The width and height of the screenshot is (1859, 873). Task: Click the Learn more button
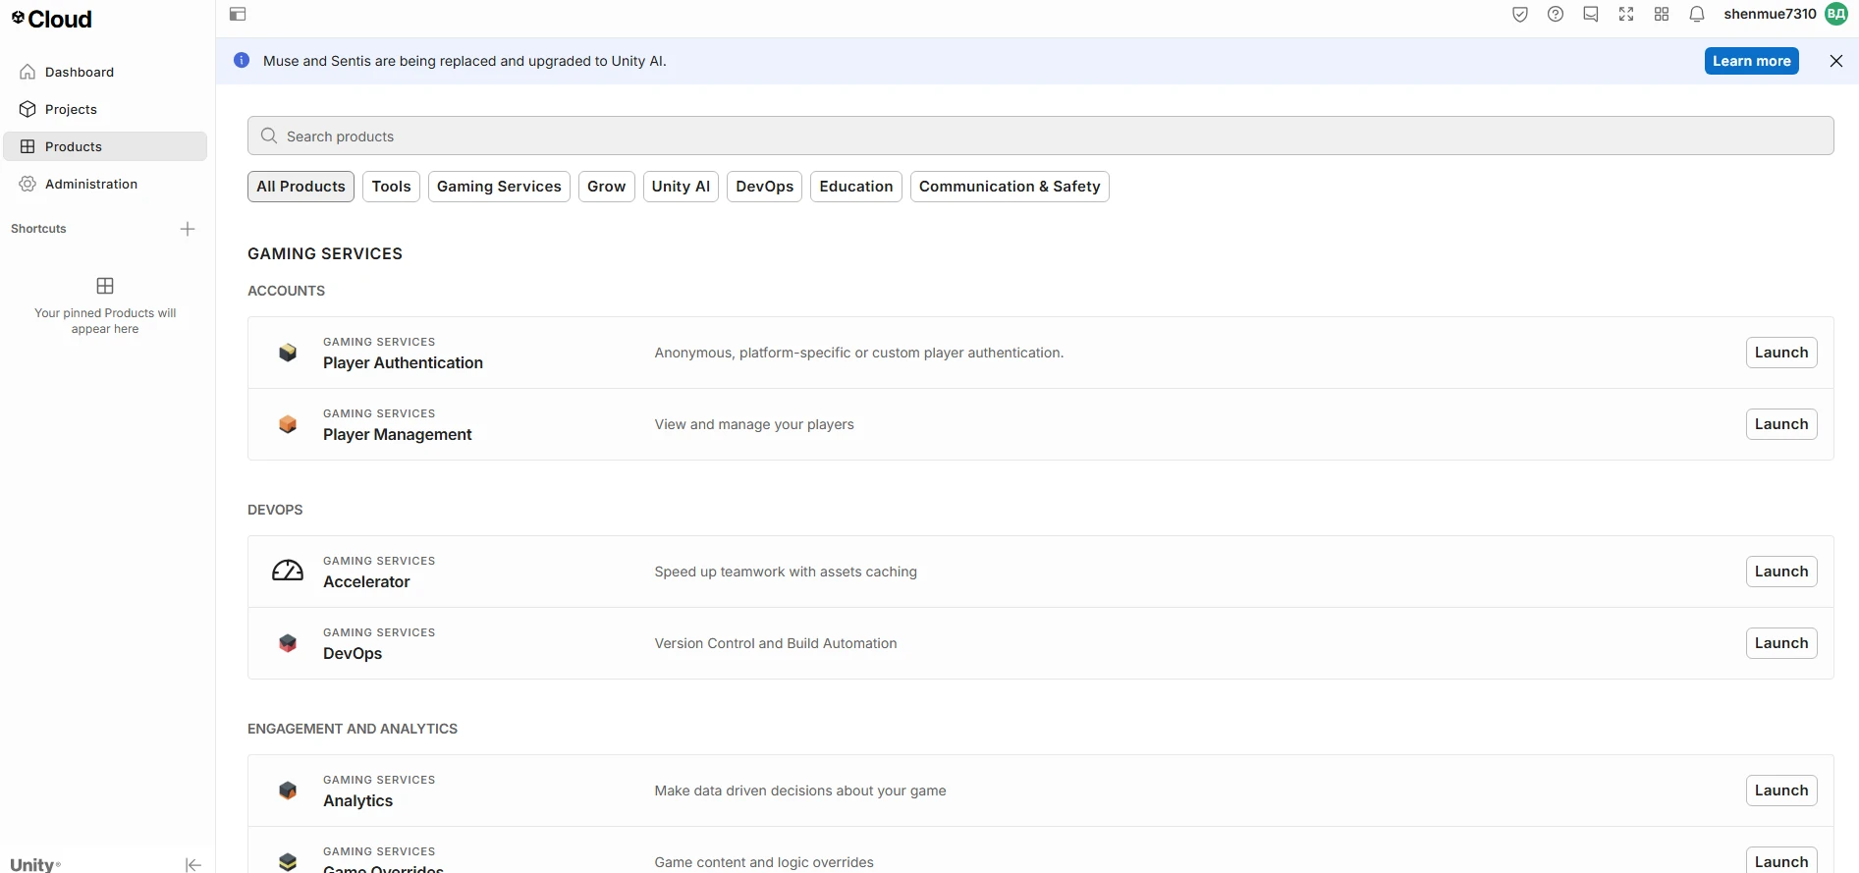pyautogui.click(x=1752, y=61)
